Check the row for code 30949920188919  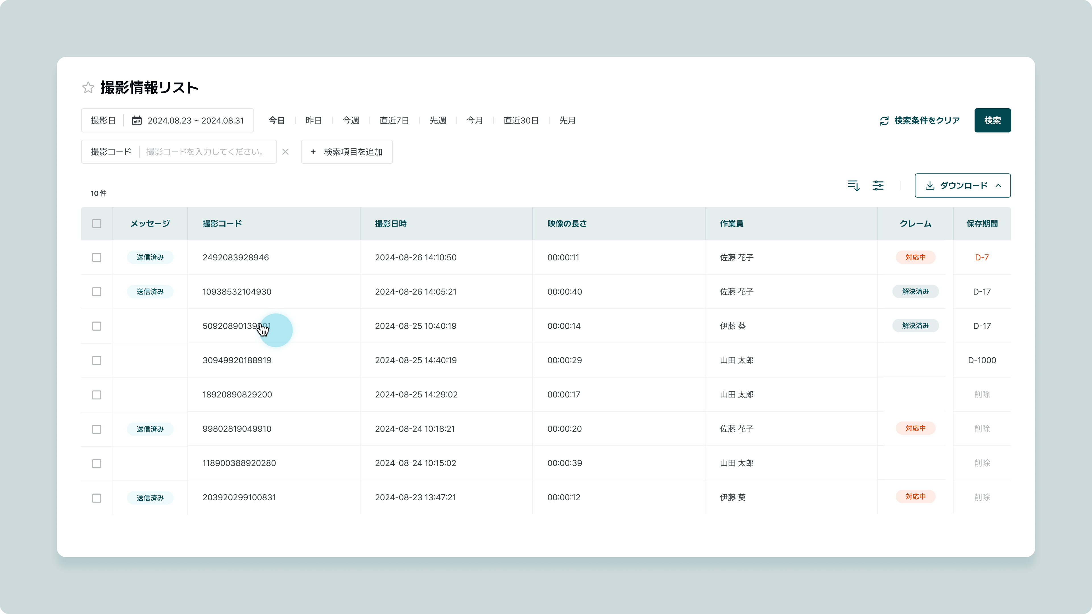tap(97, 360)
